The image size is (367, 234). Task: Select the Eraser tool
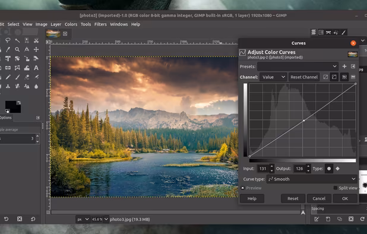point(27,77)
